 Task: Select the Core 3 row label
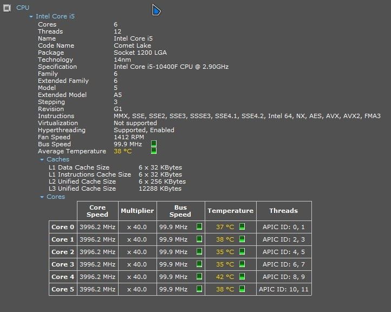[63, 264]
